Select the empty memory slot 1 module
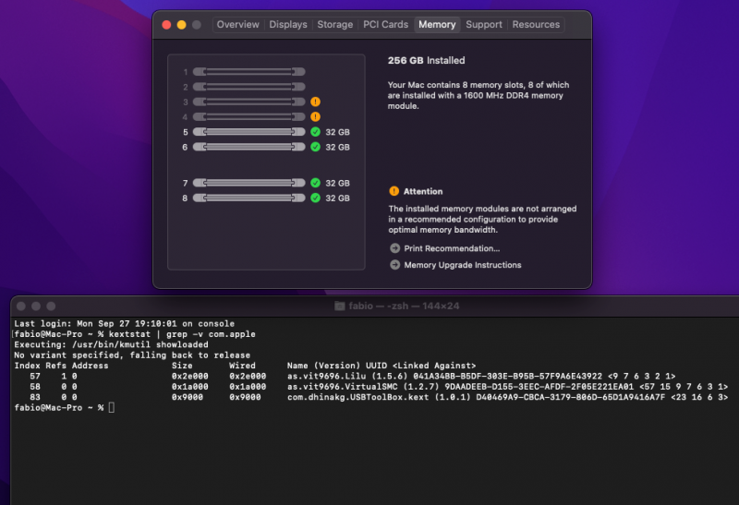The height and width of the screenshot is (505, 739). 248,72
